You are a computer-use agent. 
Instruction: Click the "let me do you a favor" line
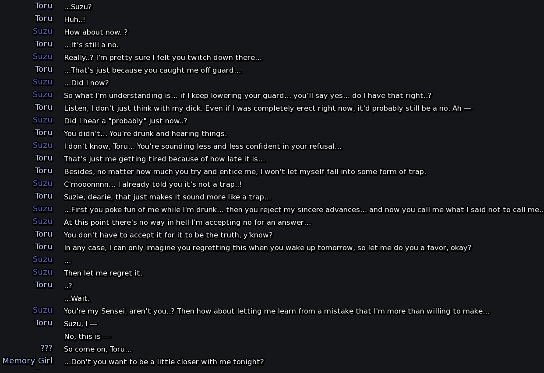268,248
